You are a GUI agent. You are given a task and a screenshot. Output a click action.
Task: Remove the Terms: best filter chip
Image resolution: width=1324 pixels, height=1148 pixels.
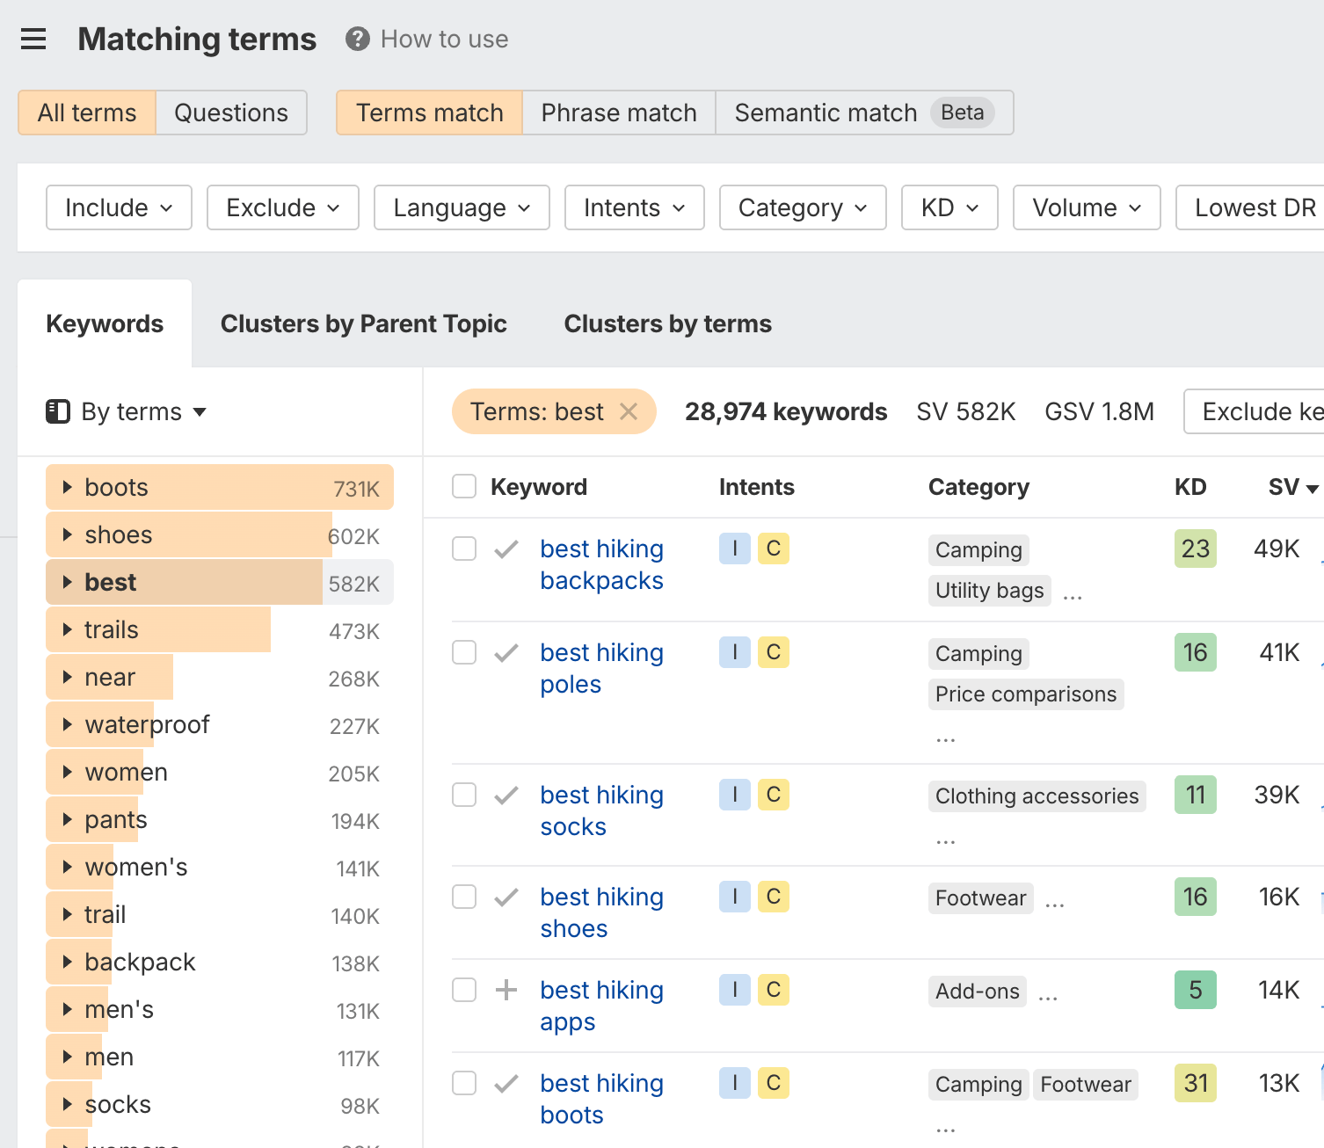(x=629, y=411)
